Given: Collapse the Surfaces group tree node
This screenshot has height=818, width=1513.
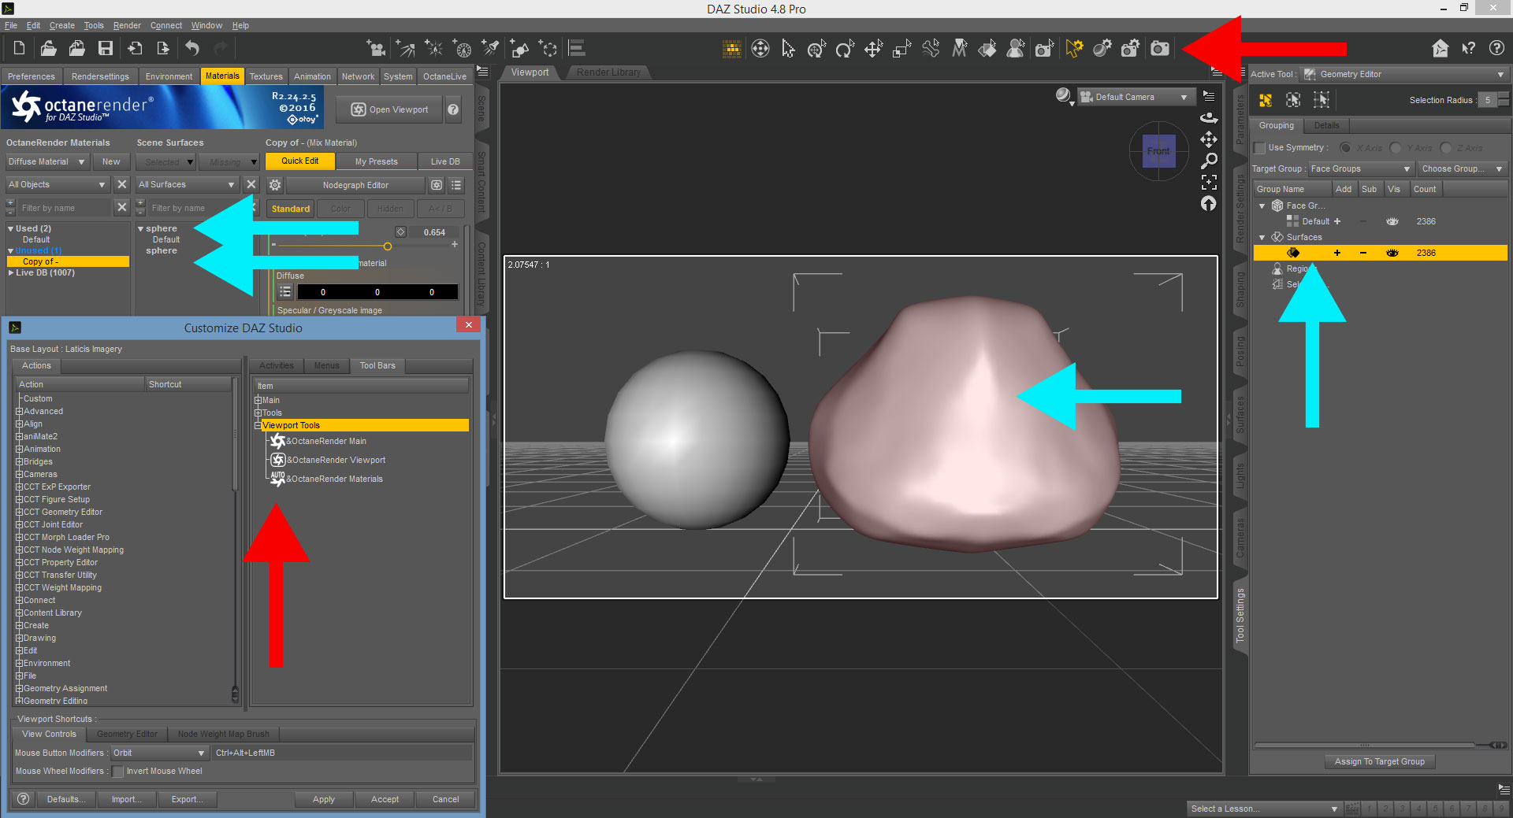Looking at the screenshot, I should point(1262,237).
